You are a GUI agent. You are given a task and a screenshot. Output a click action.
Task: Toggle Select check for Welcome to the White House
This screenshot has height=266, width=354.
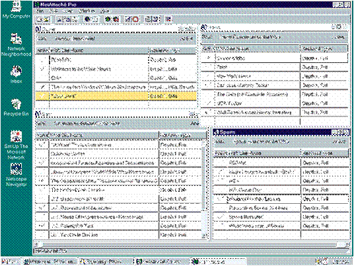pos(42,69)
